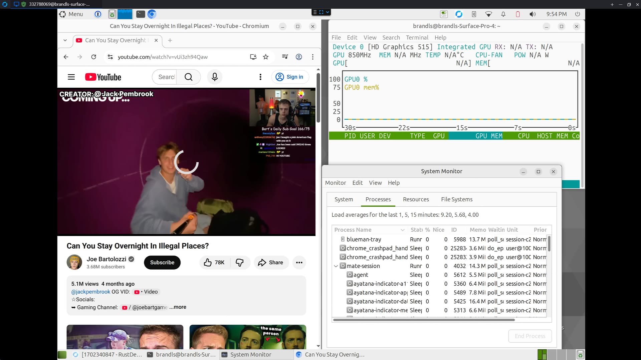Open Chromium three-dot menu
The width and height of the screenshot is (641, 360).
coord(312,57)
